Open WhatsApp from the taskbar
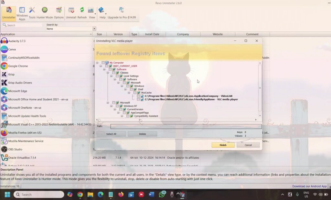This screenshot has height=200, width=331. (162, 194)
